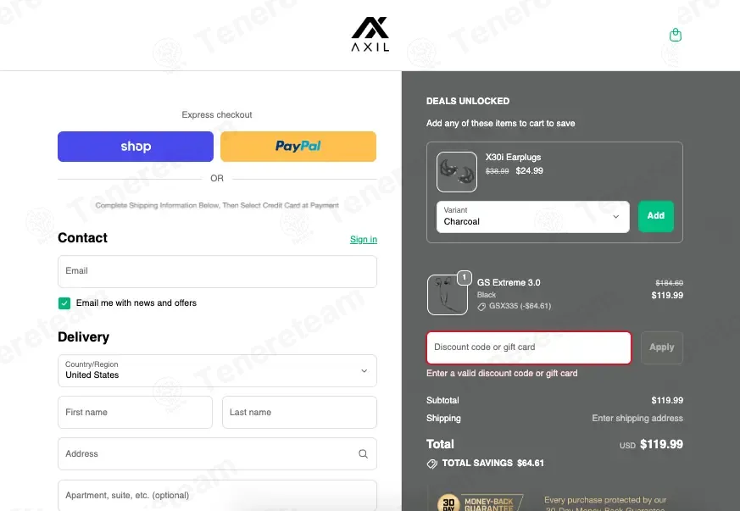Click the X30i Earplugs product name
Screen dimensions: 740x511
click(513, 157)
